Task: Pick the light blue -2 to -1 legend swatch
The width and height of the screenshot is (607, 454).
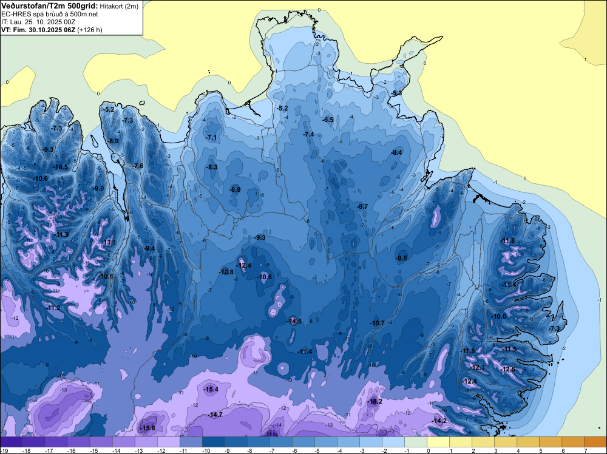Action: click(393, 442)
